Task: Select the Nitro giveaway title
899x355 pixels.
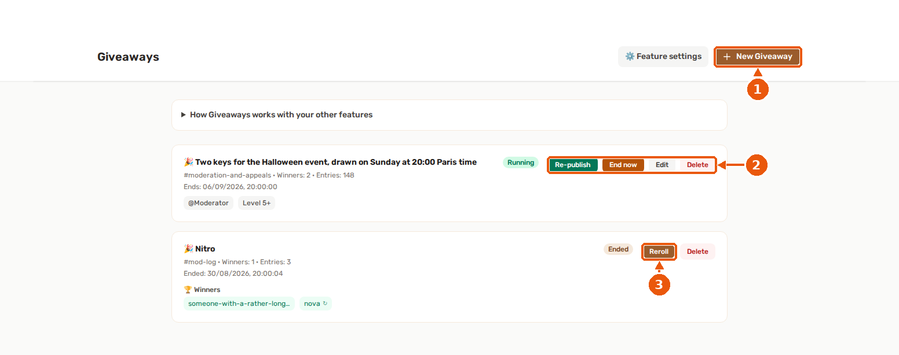Action: pyautogui.click(x=199, y=249)
